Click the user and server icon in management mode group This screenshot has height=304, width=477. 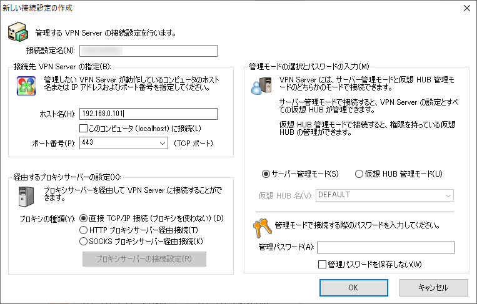tap(261, 86)
